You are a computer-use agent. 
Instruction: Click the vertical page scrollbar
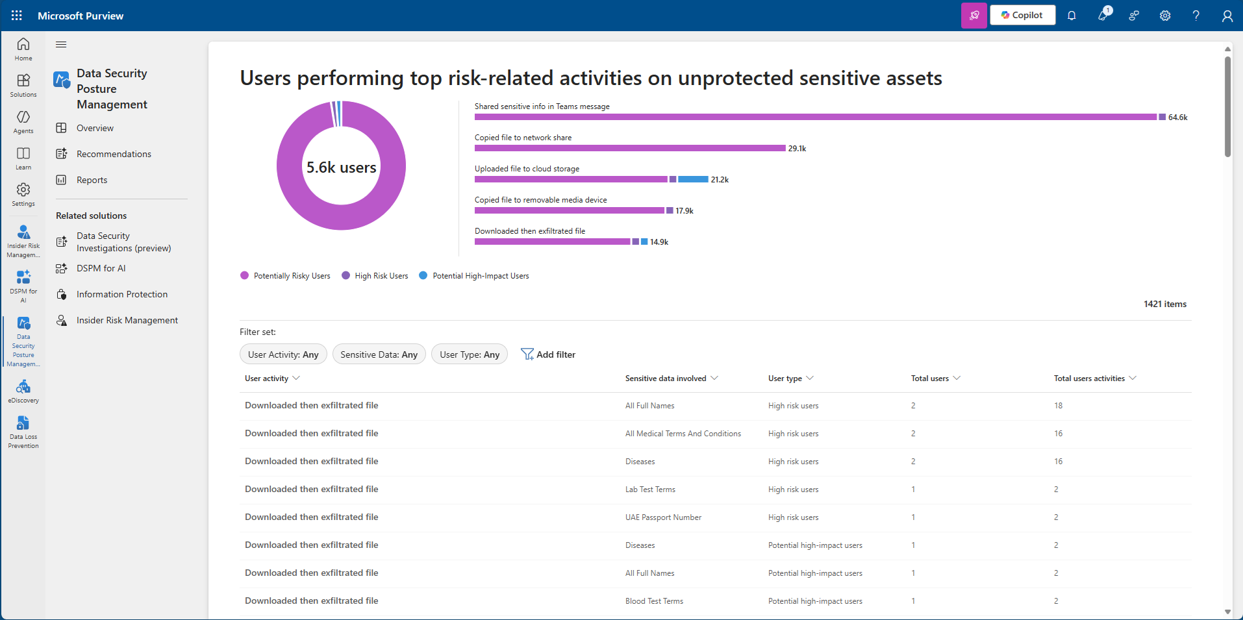(1227, 107)
